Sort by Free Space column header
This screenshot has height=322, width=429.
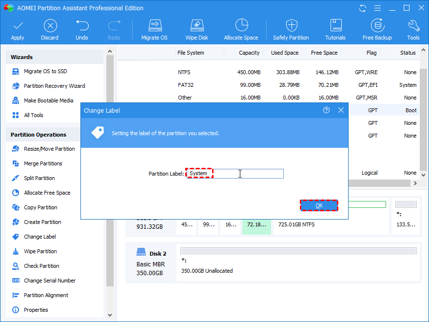pyautogui.click(x=324, y=53)
